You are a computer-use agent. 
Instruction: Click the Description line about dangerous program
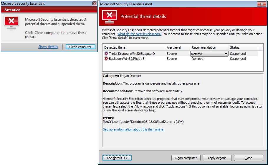click(152, 83)
